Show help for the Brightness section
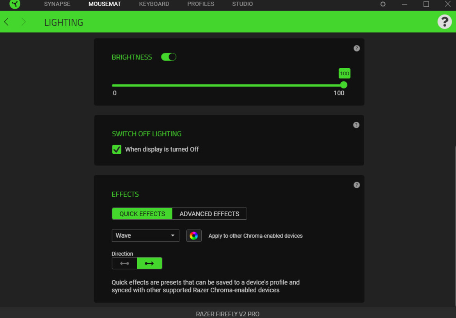 [x=357, y=48]
